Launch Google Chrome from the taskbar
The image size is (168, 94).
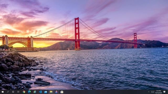(x=24, y=92)
